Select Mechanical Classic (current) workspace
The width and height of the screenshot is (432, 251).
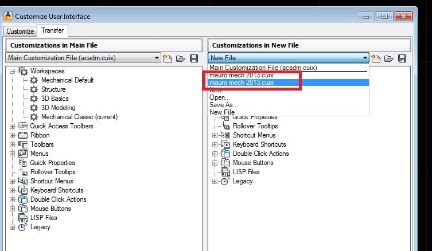tap(79, 117)
